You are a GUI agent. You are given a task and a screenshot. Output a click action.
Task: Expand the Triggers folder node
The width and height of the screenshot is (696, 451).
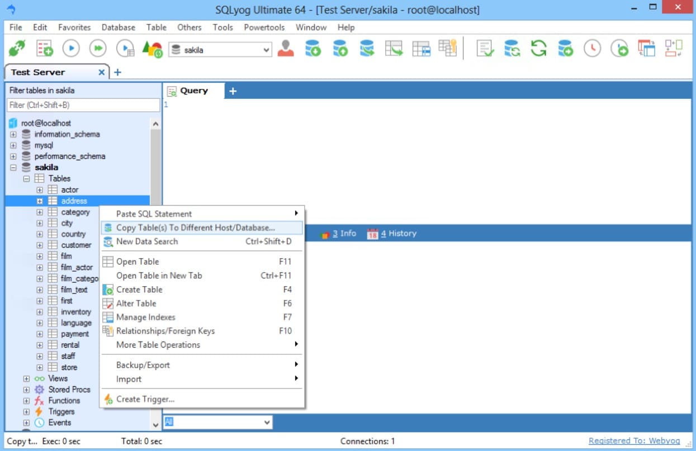[26, 412]
